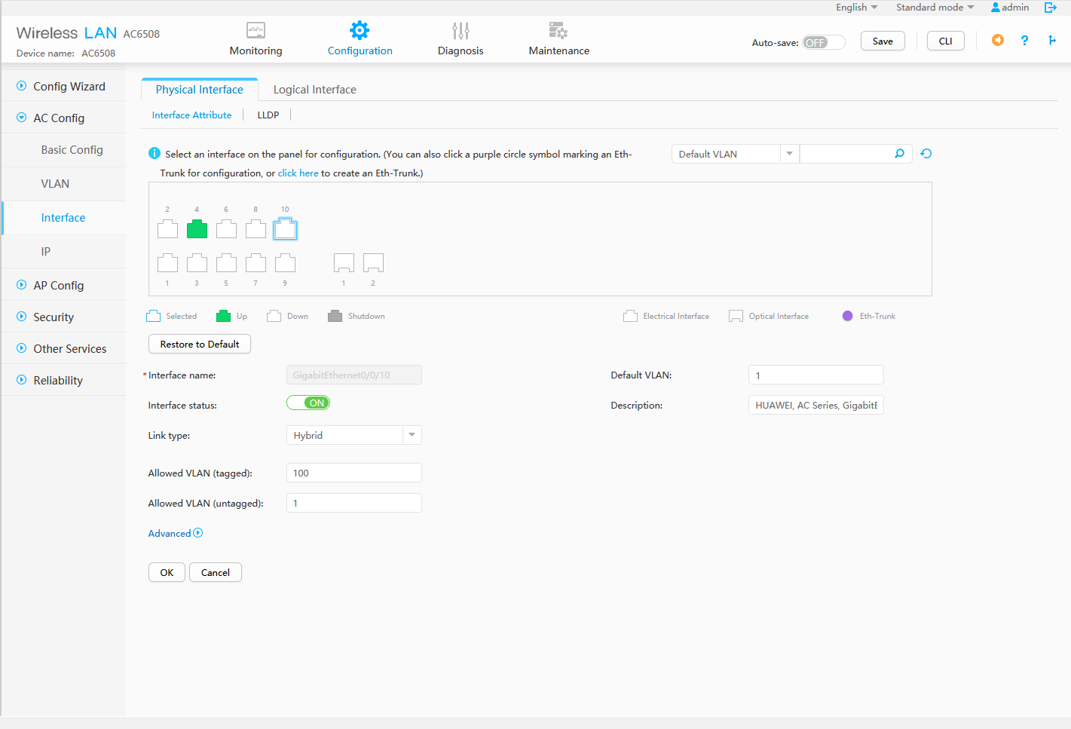Select electrical port 7 on the panel

[x=256, y=262]
